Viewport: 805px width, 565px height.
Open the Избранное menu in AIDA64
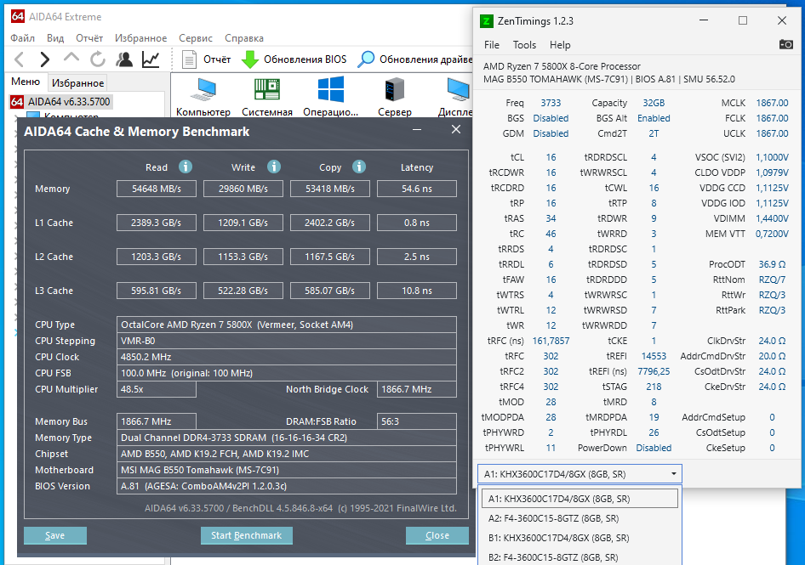140,38
